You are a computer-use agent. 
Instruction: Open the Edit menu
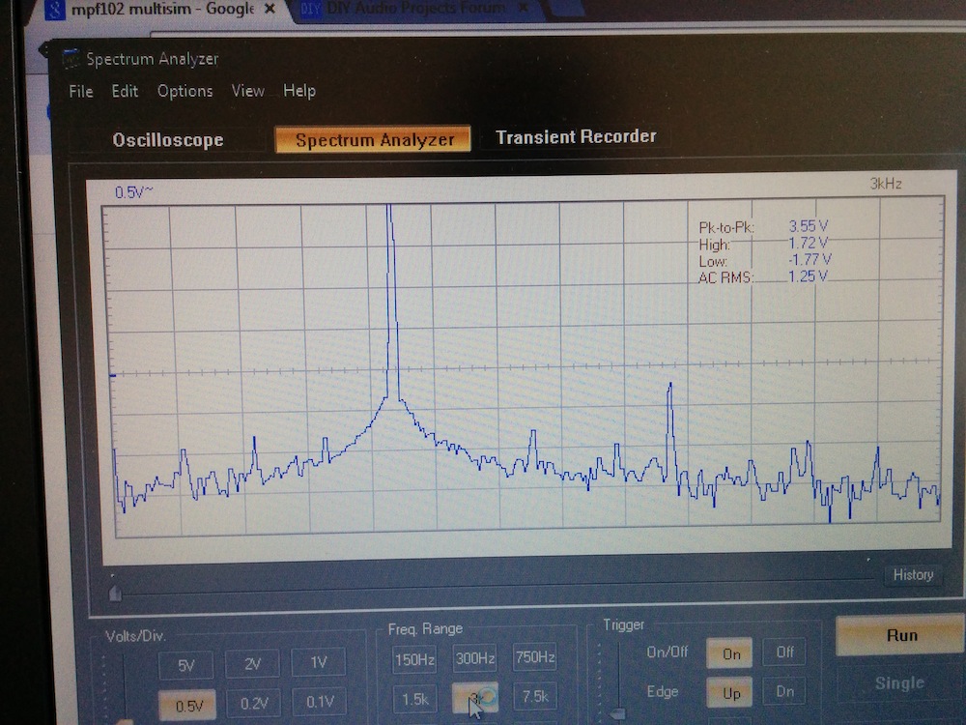pyautogui.click(x=125, y=91)
